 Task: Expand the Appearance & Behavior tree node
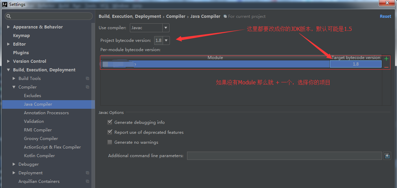pyautogui.click(x=9, y=27)
